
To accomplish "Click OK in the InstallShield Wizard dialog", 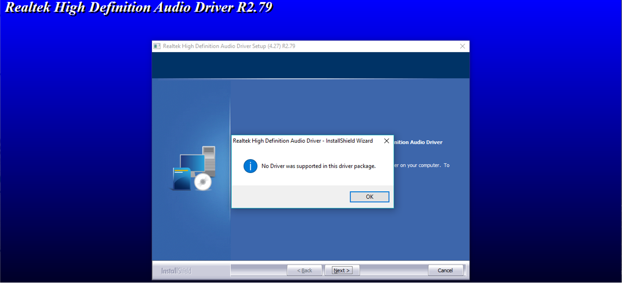I will click(369, 197).
